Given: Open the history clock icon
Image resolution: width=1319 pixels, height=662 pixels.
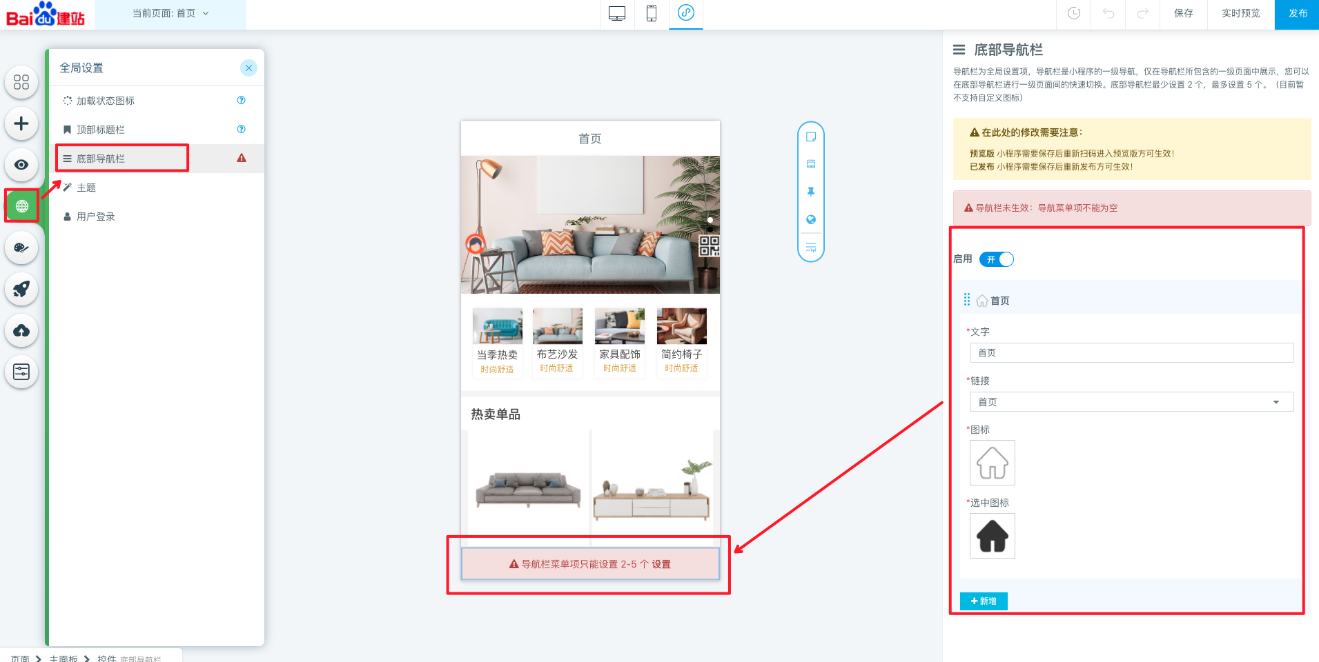Looking at the screenshot, I should [x=1073, y=14].
